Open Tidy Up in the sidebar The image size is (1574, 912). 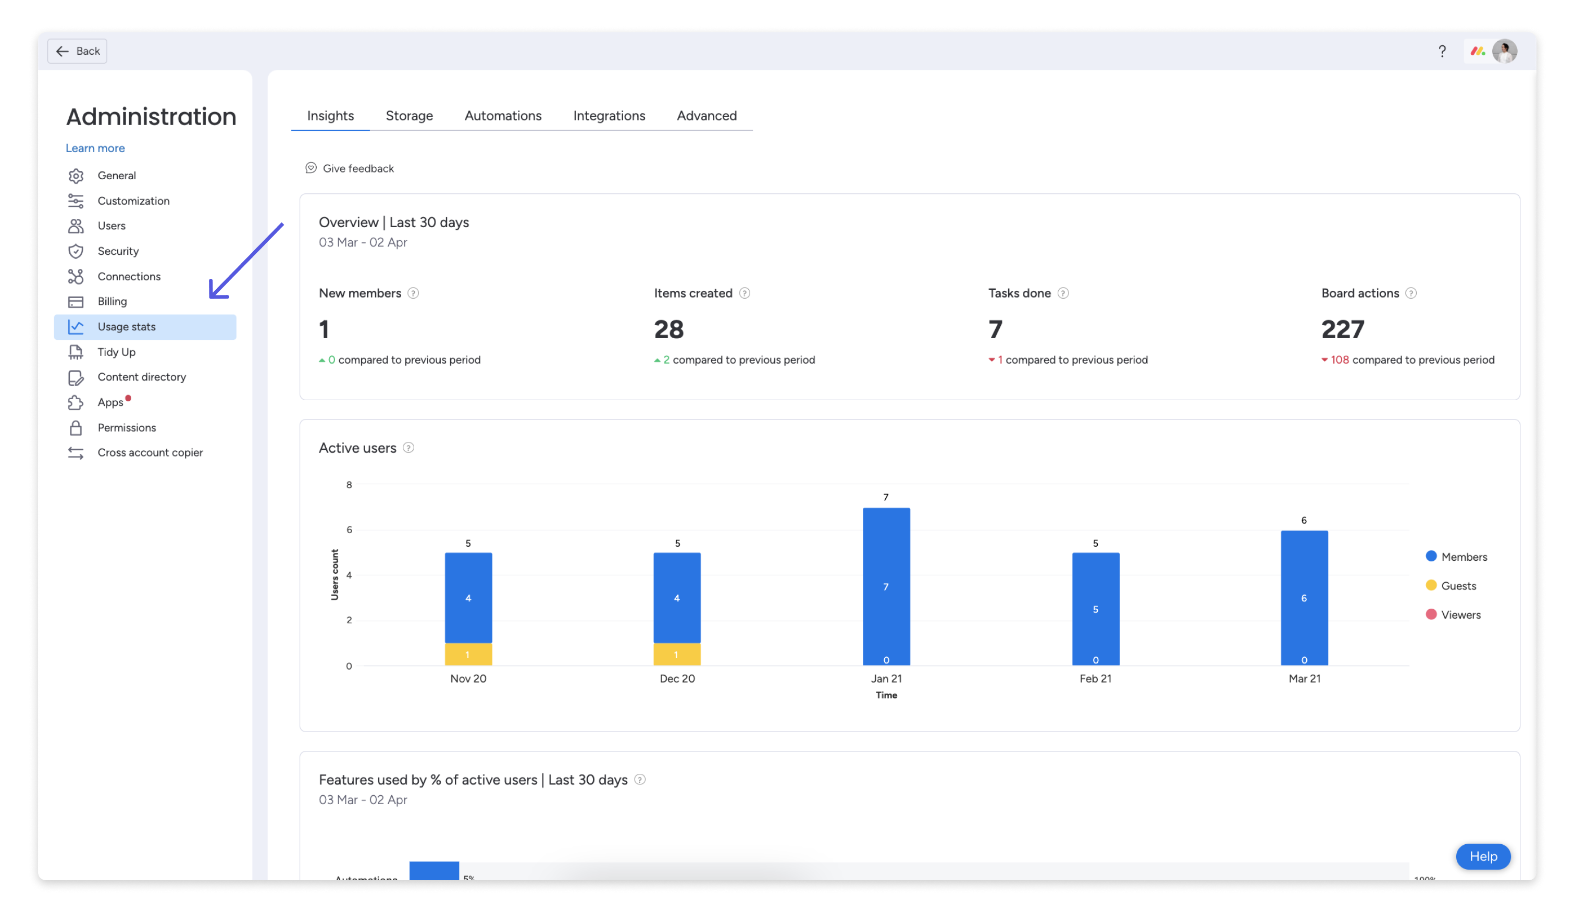pyautogui.click(x=117, y=352)
